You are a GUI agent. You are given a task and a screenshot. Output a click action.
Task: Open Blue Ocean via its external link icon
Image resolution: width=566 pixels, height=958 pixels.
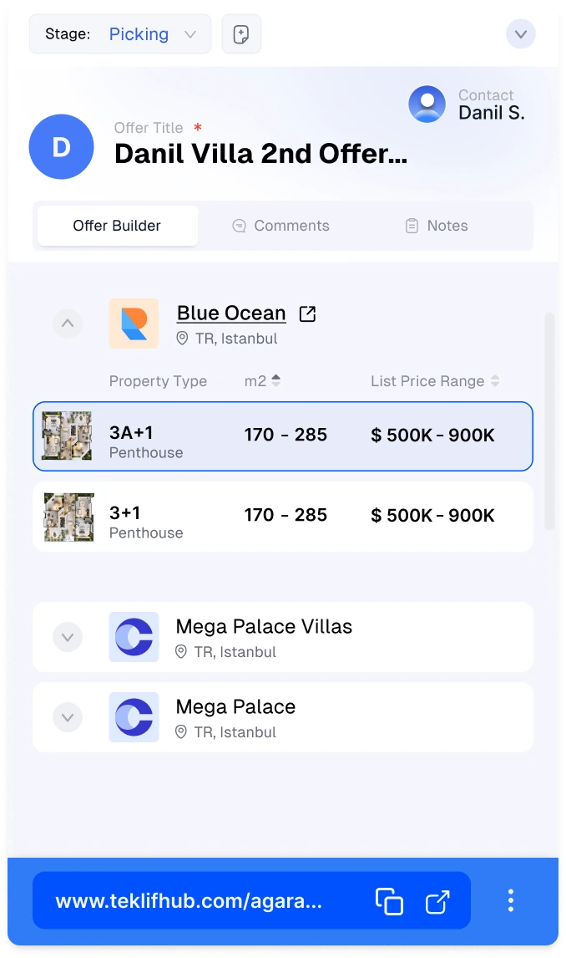point(307,313)
